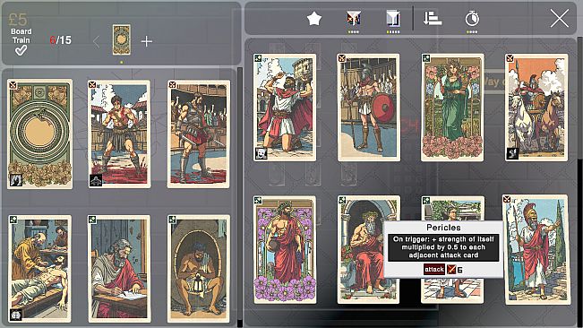
Task: Select the deck card-back thumbnail
Action: (x=121, y=40)
